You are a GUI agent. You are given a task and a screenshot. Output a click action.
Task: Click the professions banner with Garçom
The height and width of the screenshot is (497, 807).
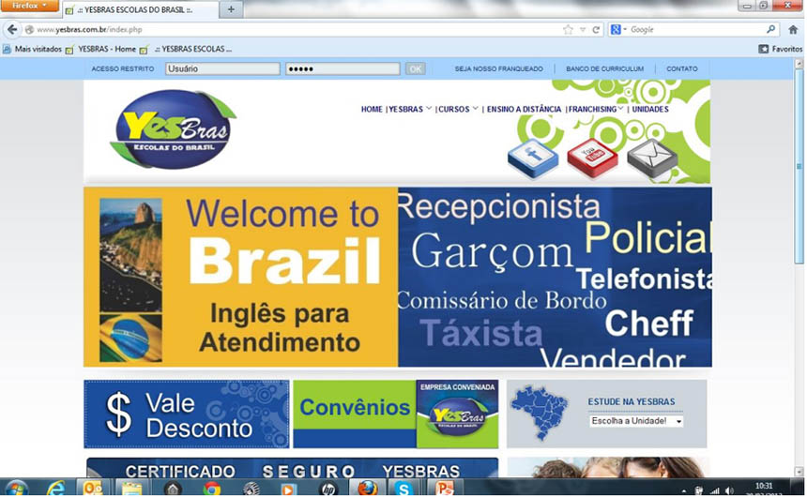[555, 277]
